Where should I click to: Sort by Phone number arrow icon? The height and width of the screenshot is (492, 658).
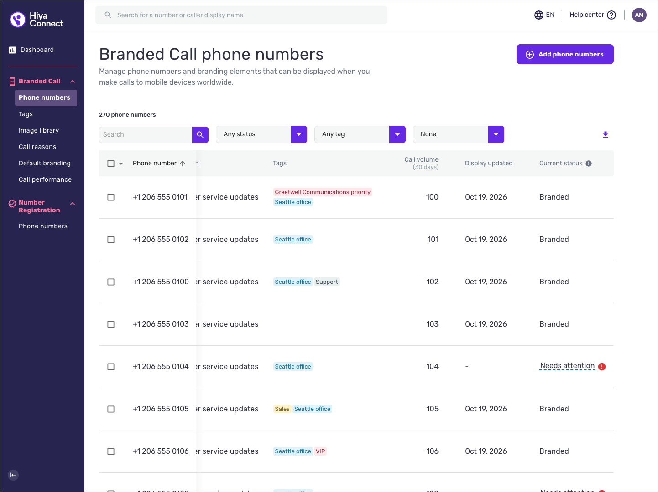coord(183,164)
